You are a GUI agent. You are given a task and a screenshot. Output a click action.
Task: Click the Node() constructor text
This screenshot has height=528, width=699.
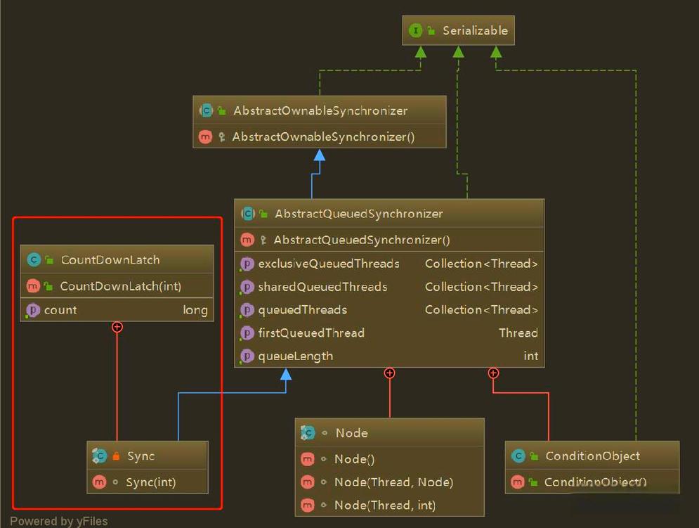[354, 459]
